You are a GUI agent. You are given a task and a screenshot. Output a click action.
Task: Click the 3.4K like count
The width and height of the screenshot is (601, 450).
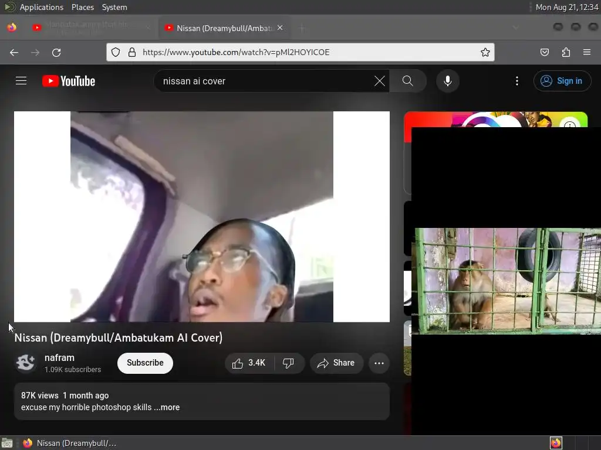coord(257,363)
